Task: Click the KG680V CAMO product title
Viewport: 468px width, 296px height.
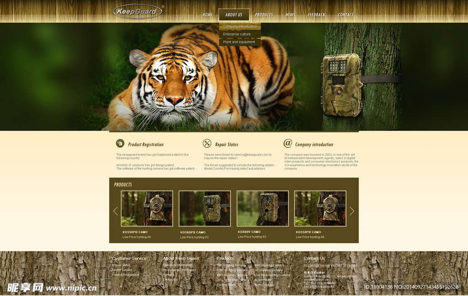Action: click(x=249, y=232)
